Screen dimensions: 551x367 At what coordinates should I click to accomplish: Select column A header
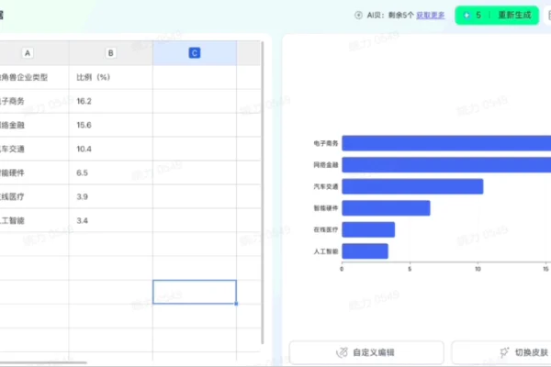coord(28,53)
